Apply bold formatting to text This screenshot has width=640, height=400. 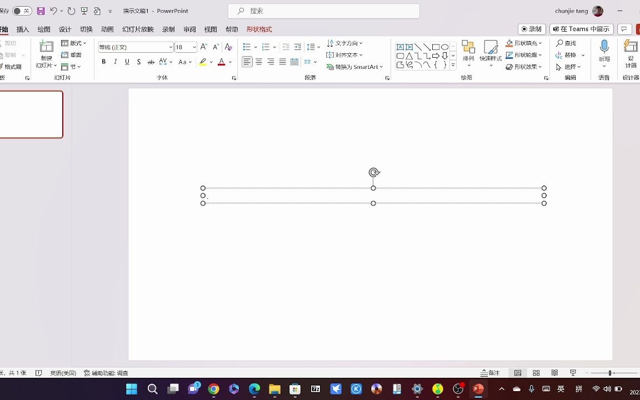(103, 62)
